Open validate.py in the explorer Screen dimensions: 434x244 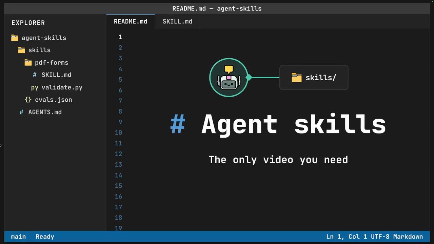pyautogui.click(x=55, y=87)
